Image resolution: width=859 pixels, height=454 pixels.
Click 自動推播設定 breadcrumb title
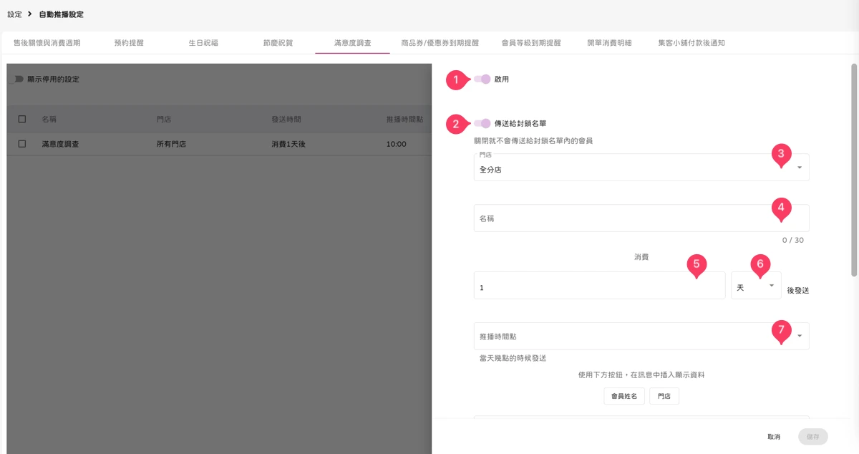[x=61, y=14]
